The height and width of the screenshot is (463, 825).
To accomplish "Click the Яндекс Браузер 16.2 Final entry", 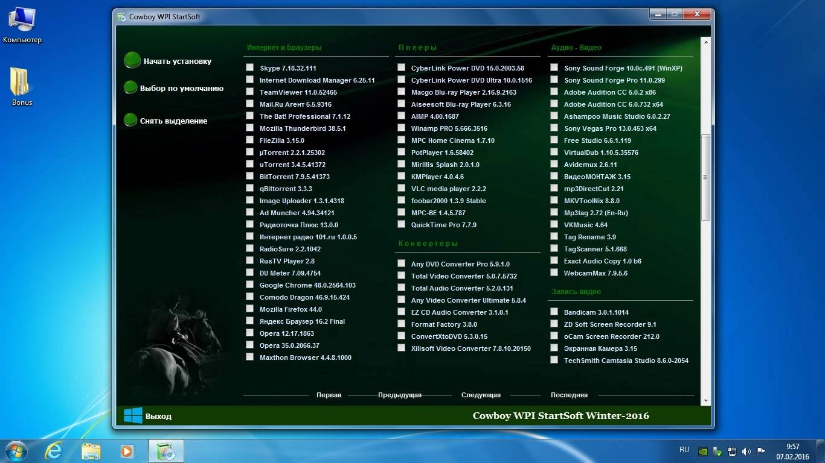I will 302,321.
